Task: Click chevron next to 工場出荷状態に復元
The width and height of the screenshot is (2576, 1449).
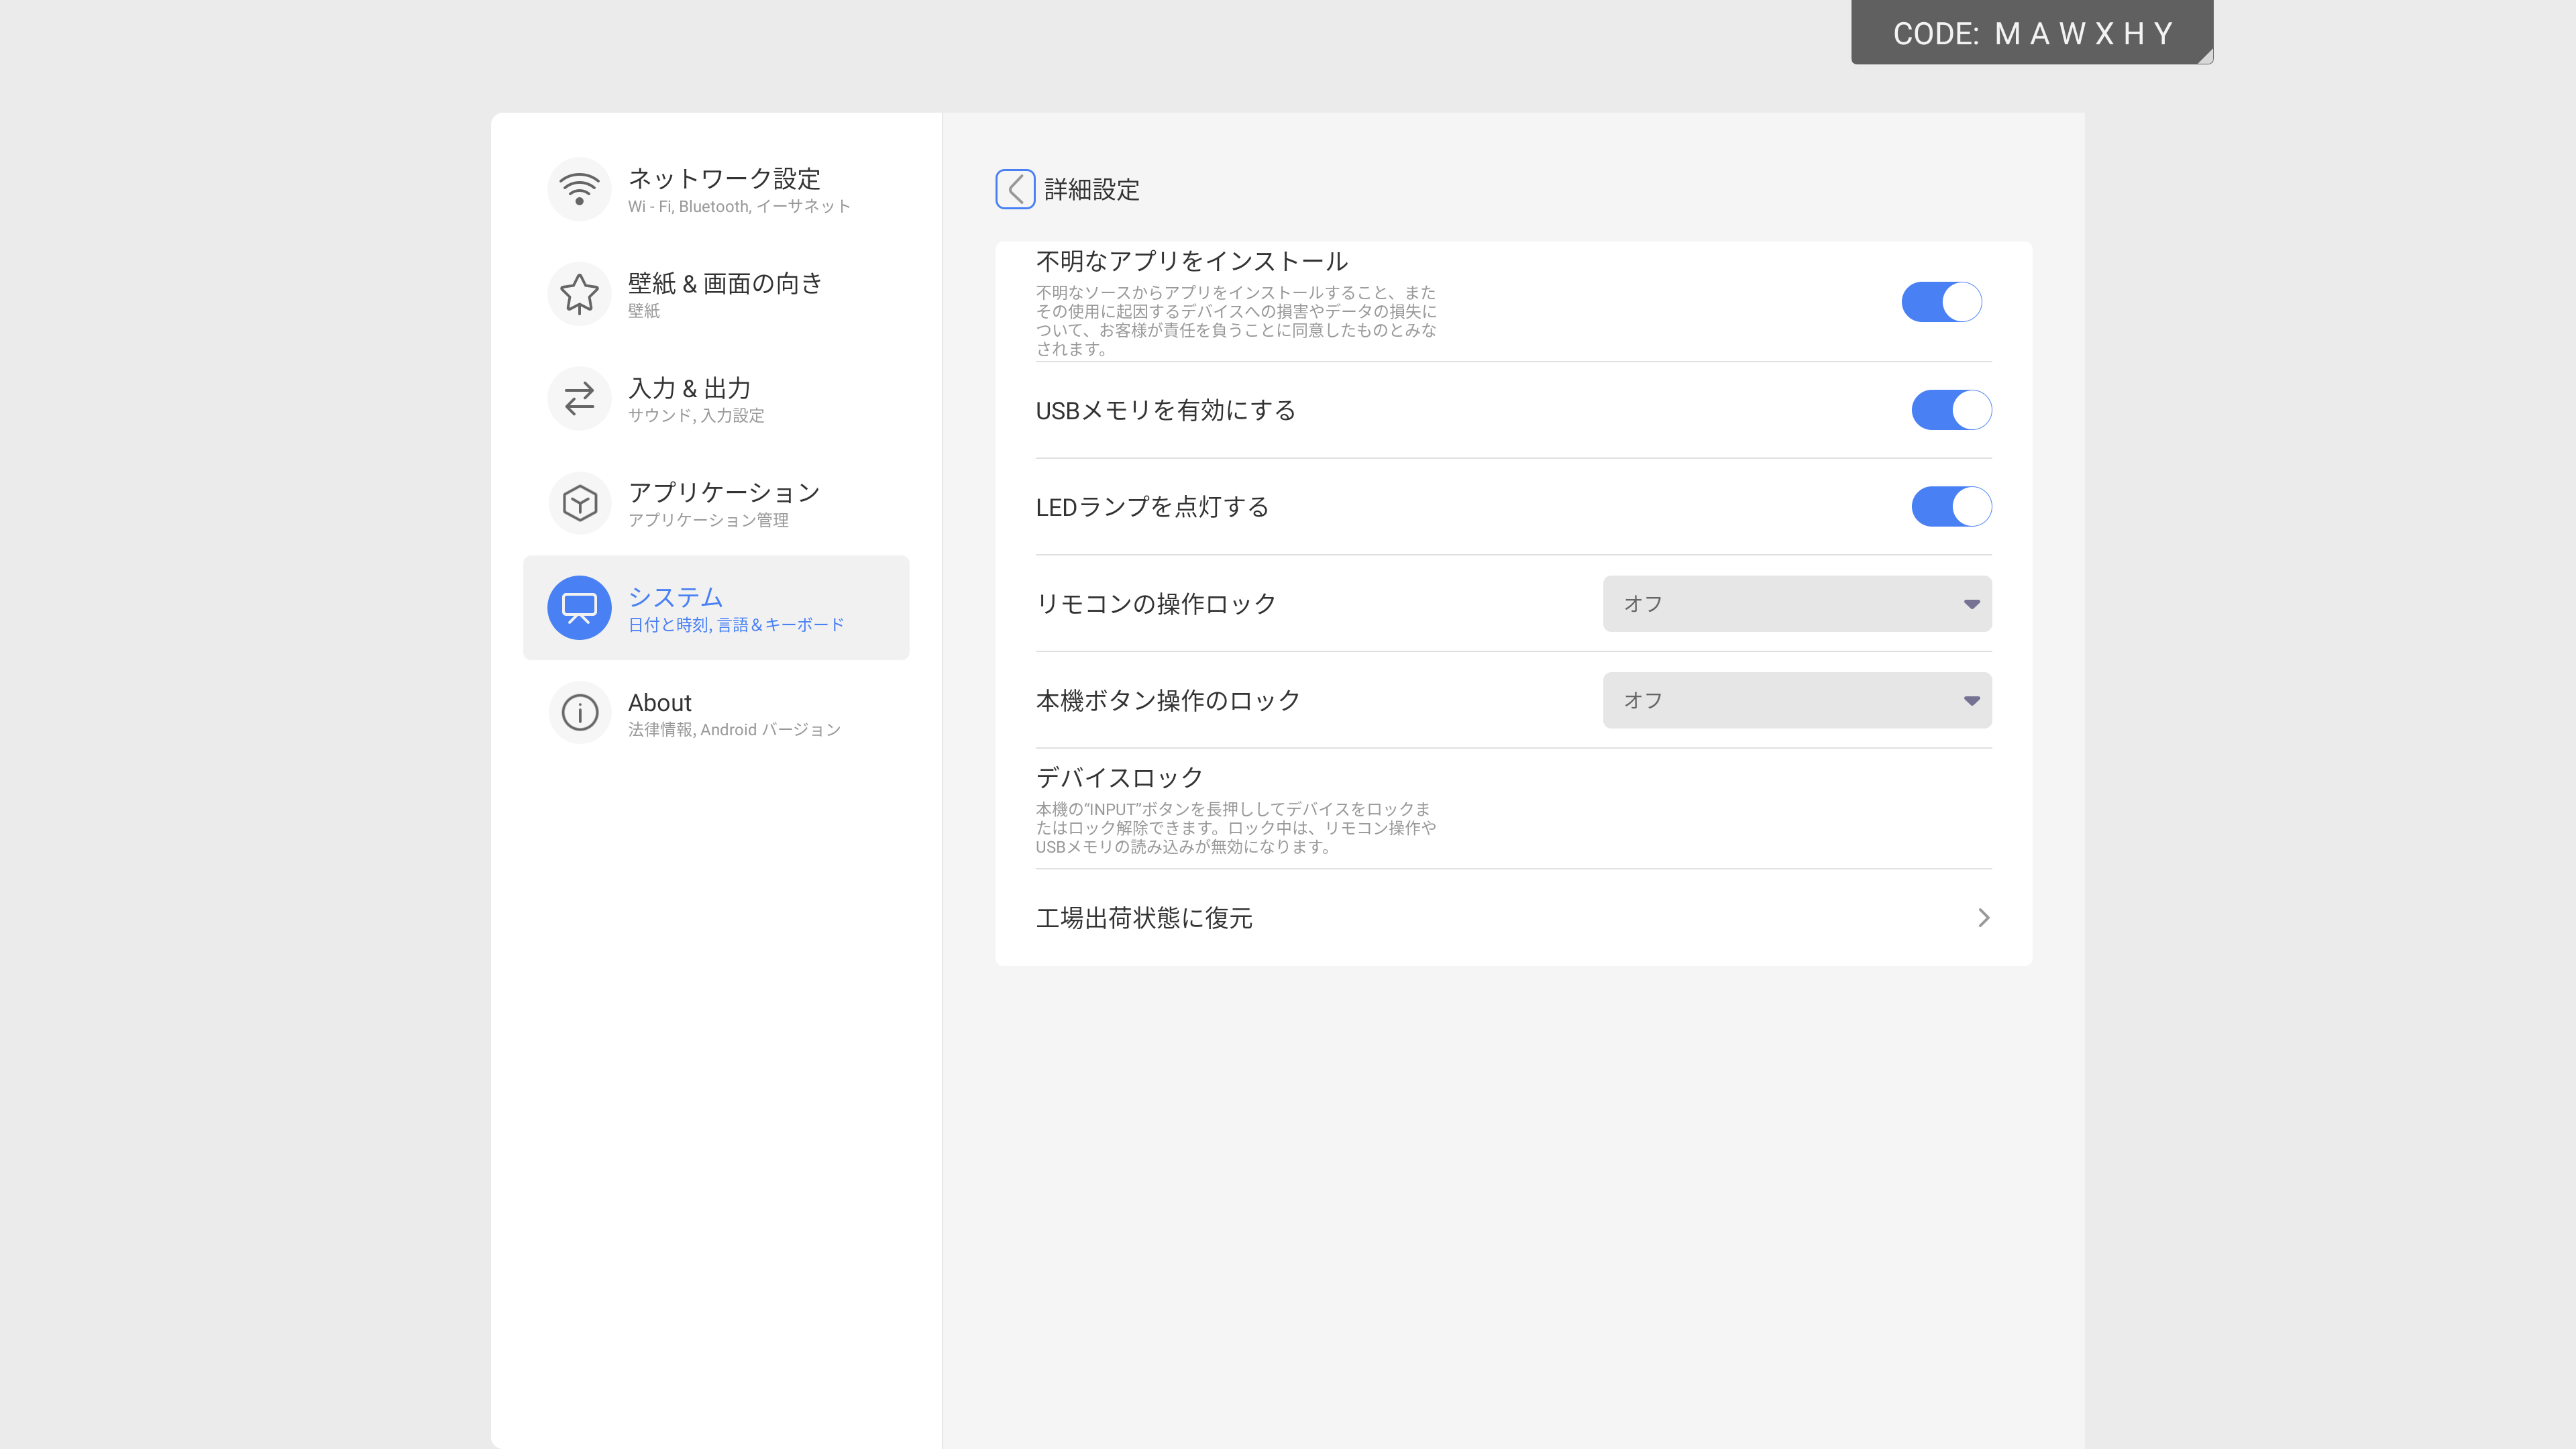Action: [x=1983, y=918]
